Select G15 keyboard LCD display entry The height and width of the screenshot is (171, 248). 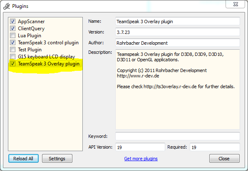[47, 57]
